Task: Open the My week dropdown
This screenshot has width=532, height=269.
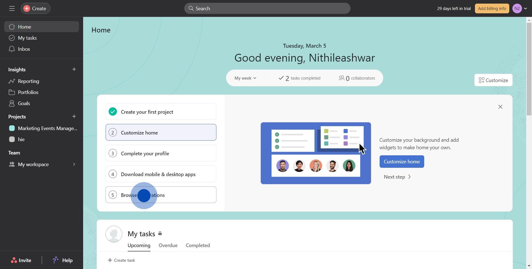Action: point(245,78)
